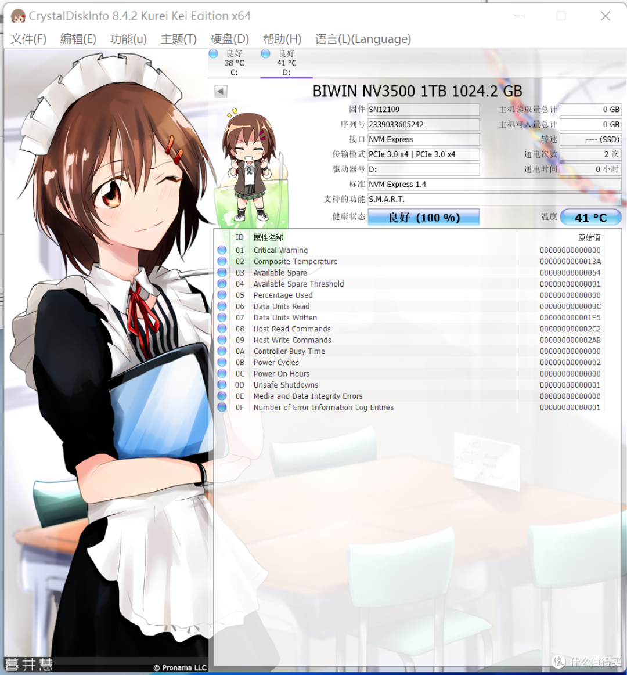The image size is (627, 675).
Task: Open the 硬盘(D) menu
Action: (x=229, y=39)
